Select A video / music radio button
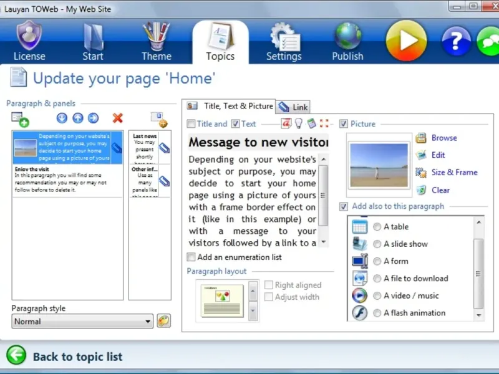The image size is (499, 374). (377, 295)
